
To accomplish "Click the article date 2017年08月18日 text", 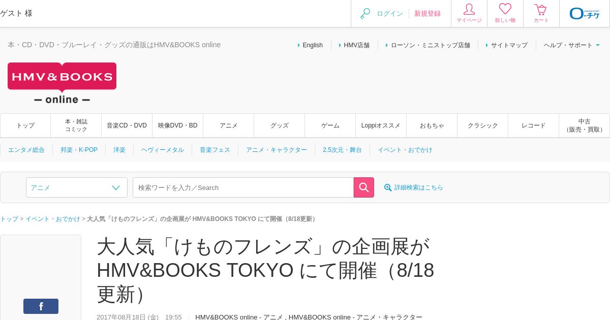I will click(x=128, y=317).
